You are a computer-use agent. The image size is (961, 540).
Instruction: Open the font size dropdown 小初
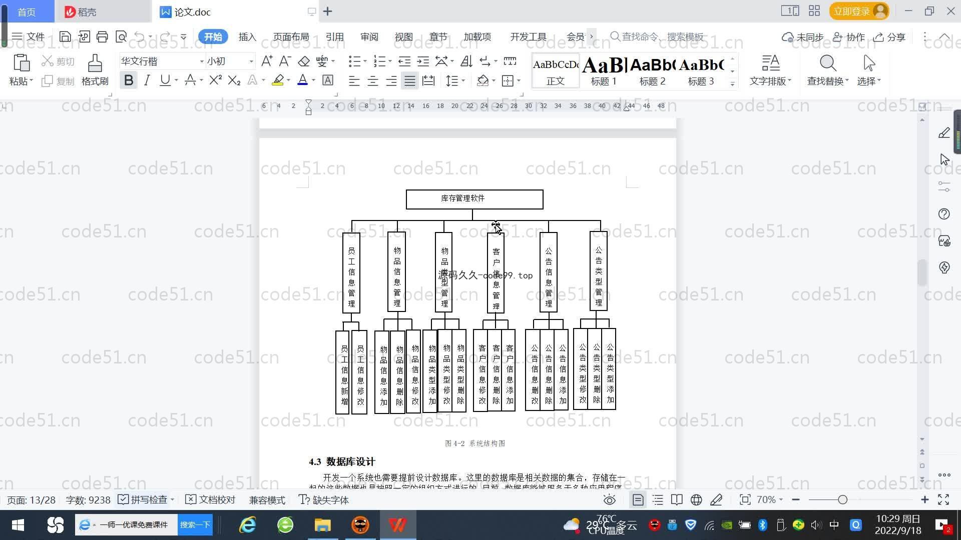251,61
